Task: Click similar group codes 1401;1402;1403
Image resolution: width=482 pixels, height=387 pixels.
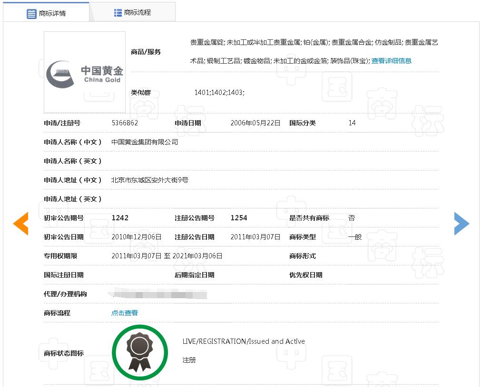Action: pos(219,93)
